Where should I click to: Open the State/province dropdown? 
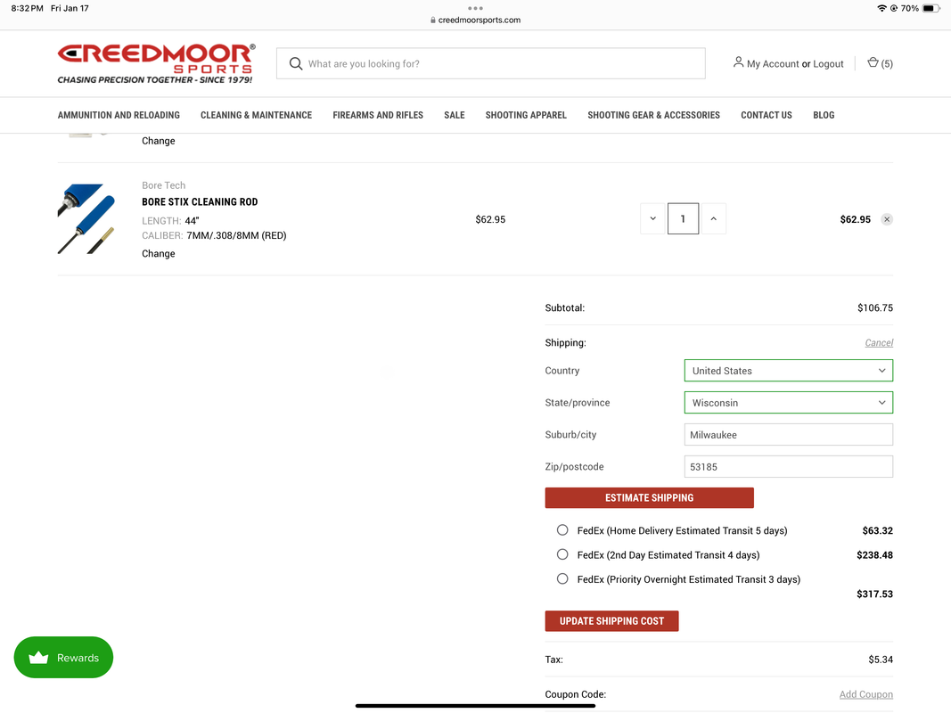(789, 403)
